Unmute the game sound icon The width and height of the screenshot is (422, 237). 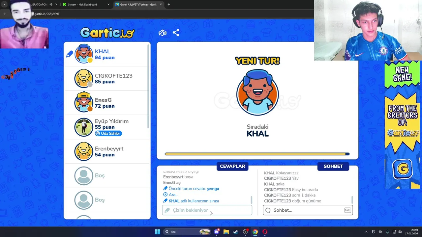click(x=162, y=33)
